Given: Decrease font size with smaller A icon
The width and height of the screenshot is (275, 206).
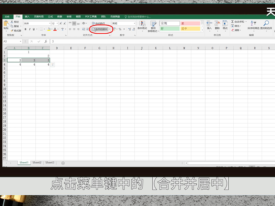Looking at the screenshot, I should pyautogui.click(x=65, y=23).
